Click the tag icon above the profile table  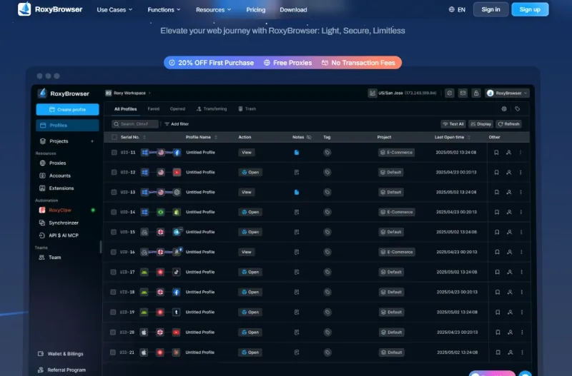517,109
